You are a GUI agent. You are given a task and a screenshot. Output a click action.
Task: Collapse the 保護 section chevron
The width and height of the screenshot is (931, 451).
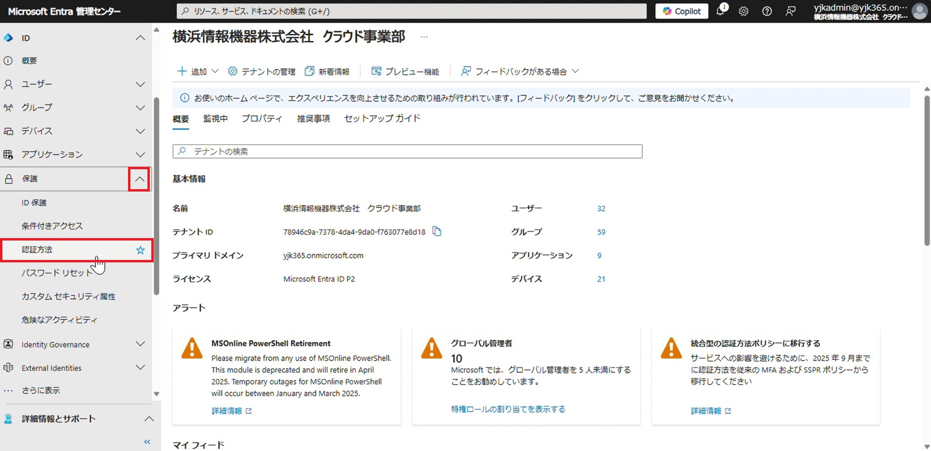pyautogui.click(x=139, y=179)
